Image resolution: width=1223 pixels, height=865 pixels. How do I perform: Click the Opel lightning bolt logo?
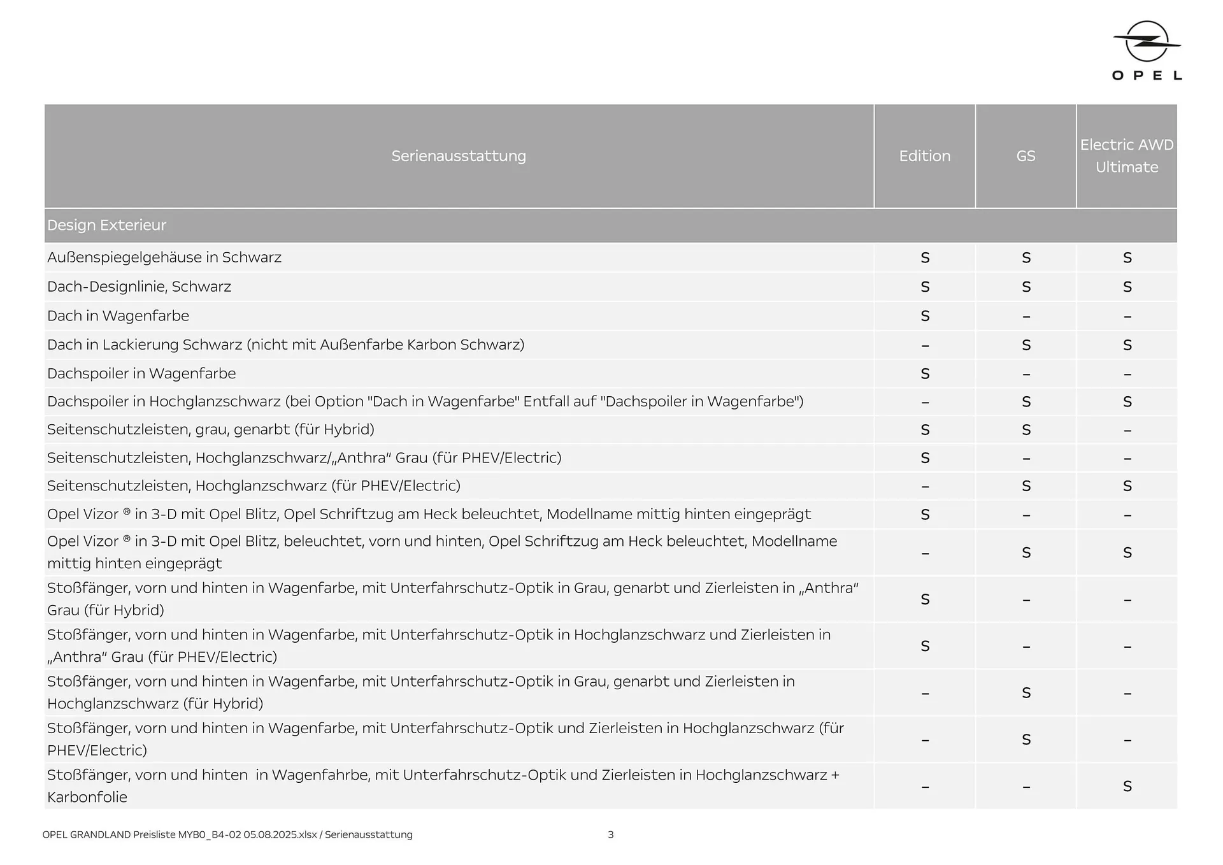[1147, 41]
